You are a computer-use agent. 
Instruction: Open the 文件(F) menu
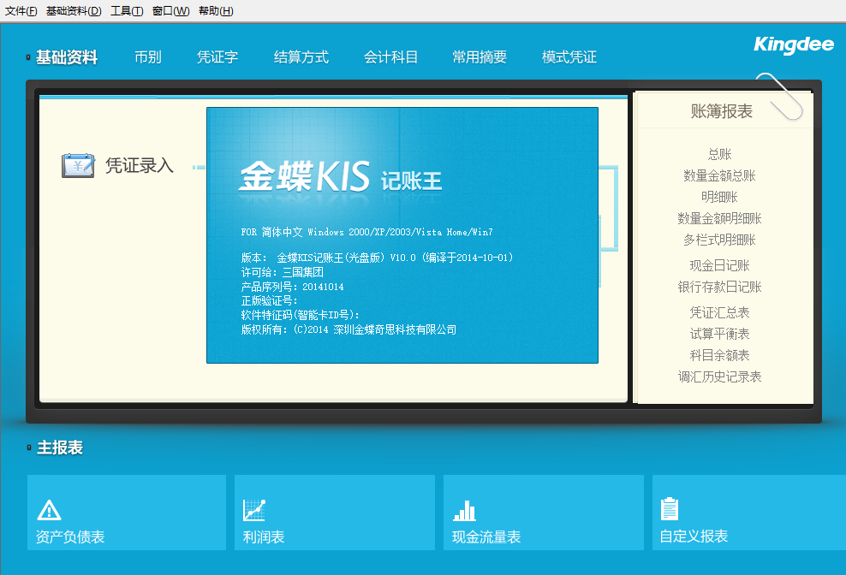[21, 11]
